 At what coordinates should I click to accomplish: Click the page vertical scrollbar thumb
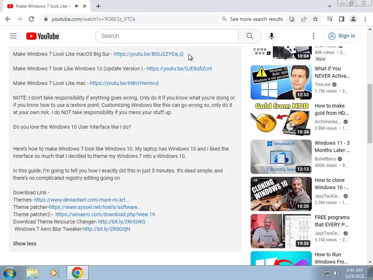[370, 113]
